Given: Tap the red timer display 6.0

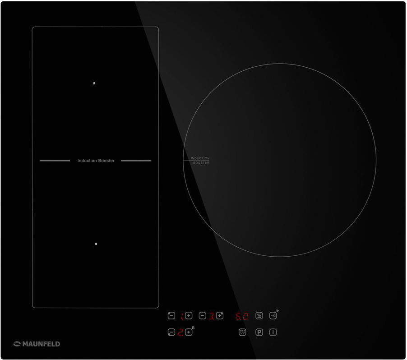Looking at the screenshot, I should [x=242, y=316].
